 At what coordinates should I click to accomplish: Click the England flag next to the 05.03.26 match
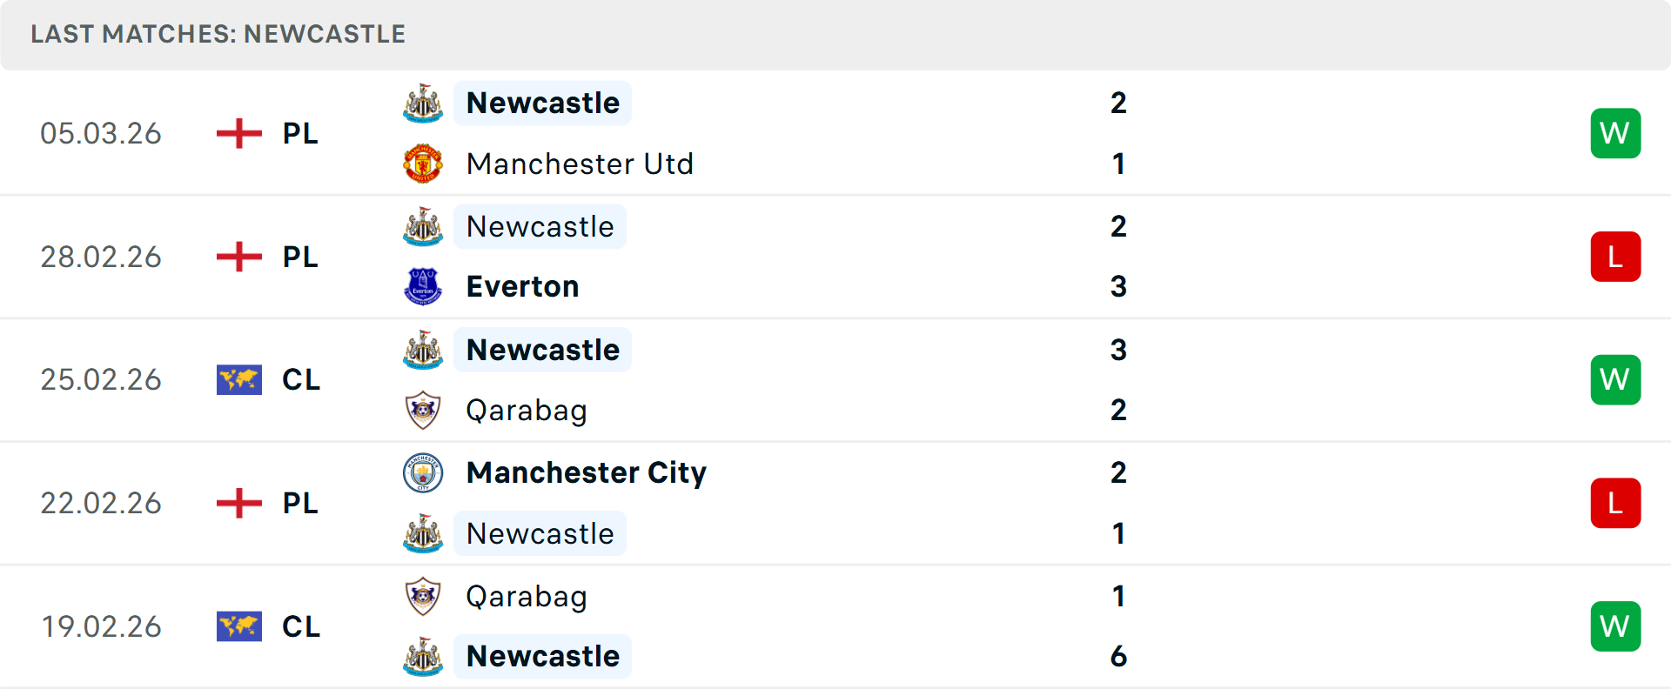(x=238, y=133)
